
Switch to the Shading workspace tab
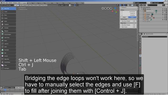[x=55, y=3]
